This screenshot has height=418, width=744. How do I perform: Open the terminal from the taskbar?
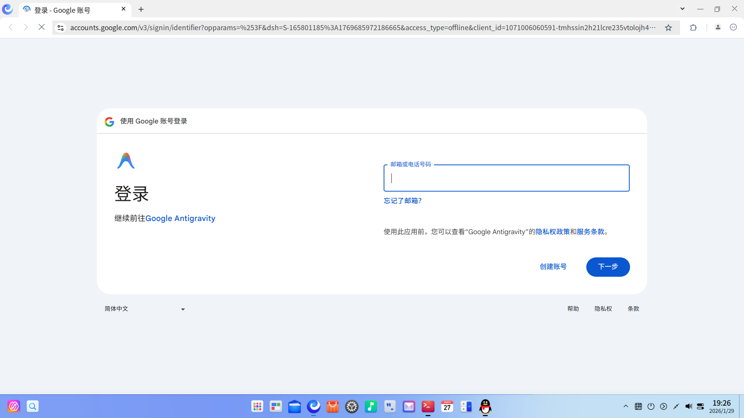[x=428, y=406]
